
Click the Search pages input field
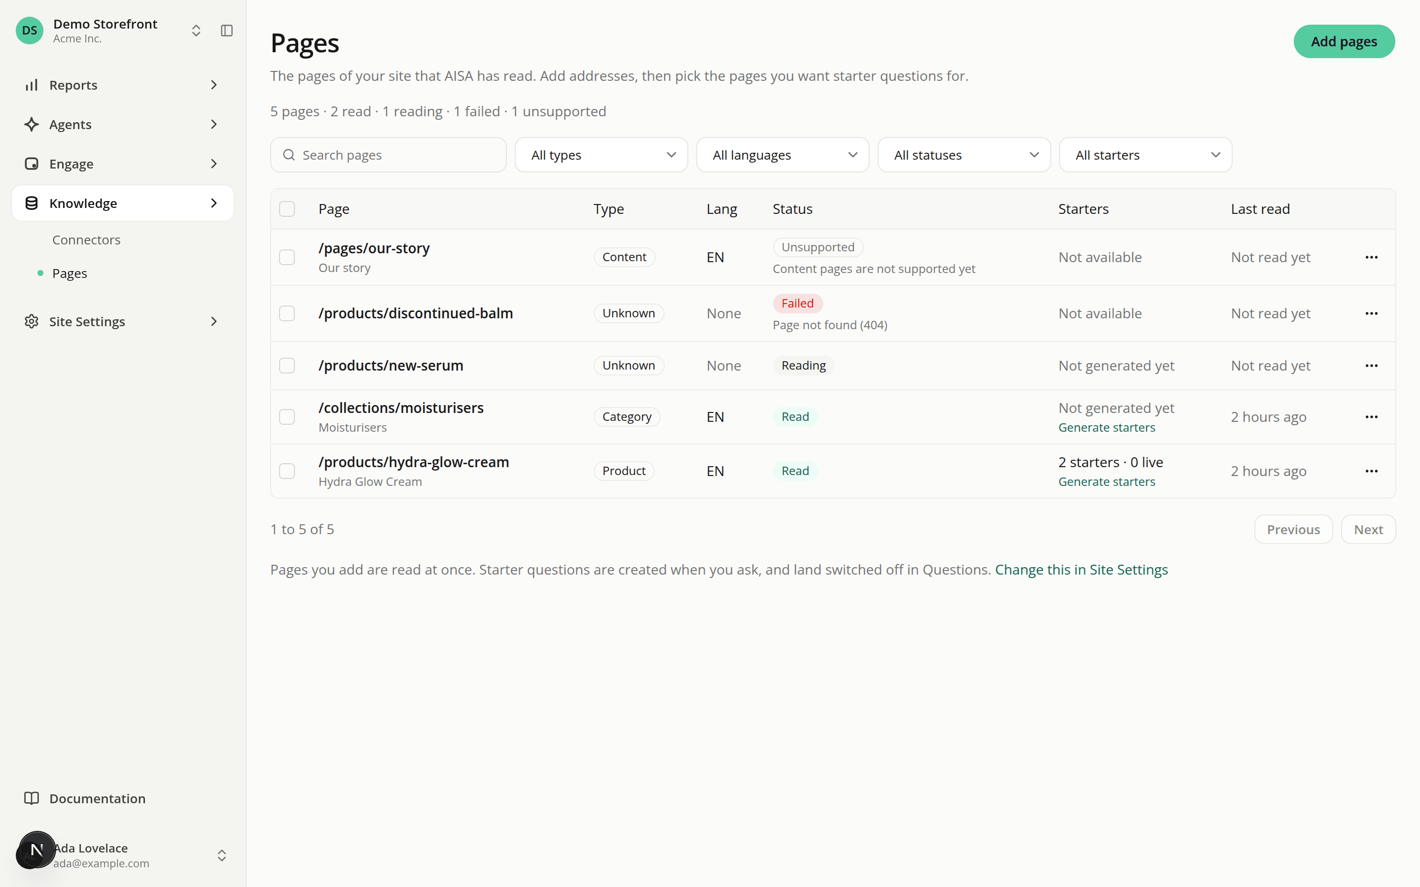389,155
